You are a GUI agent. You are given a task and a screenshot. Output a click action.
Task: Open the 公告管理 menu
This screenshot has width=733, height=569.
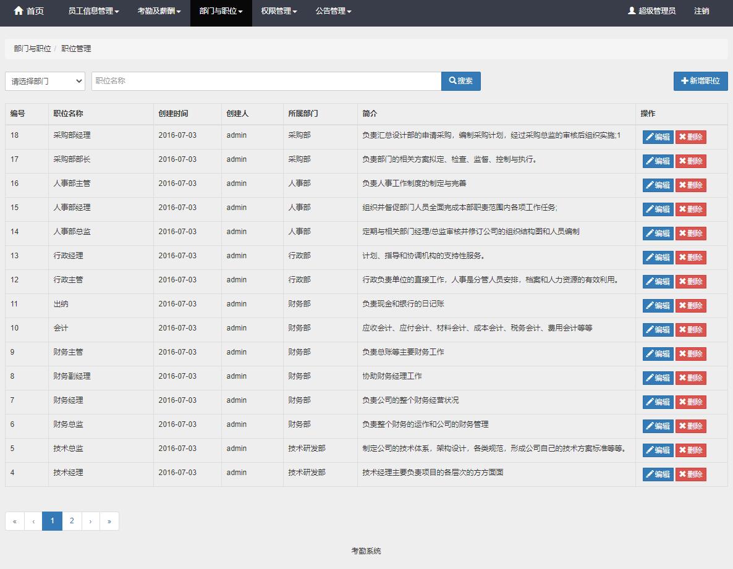(x=333, y=10)
